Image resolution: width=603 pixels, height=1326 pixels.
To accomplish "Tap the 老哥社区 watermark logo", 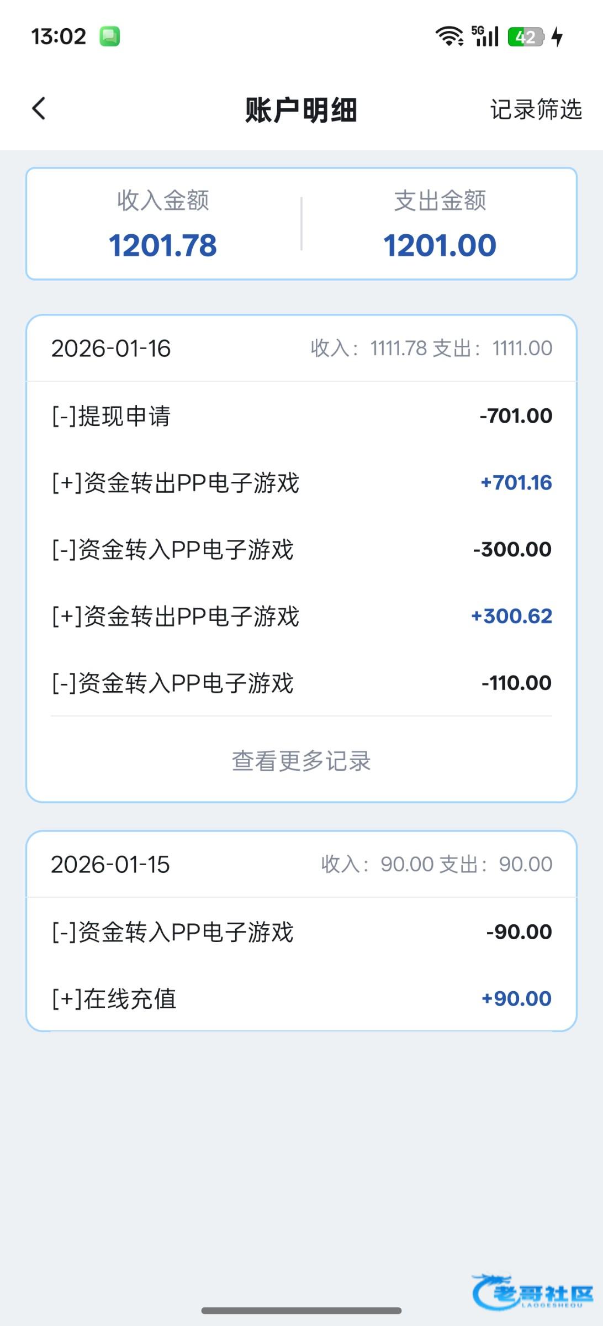I will tap(533, 1292).
